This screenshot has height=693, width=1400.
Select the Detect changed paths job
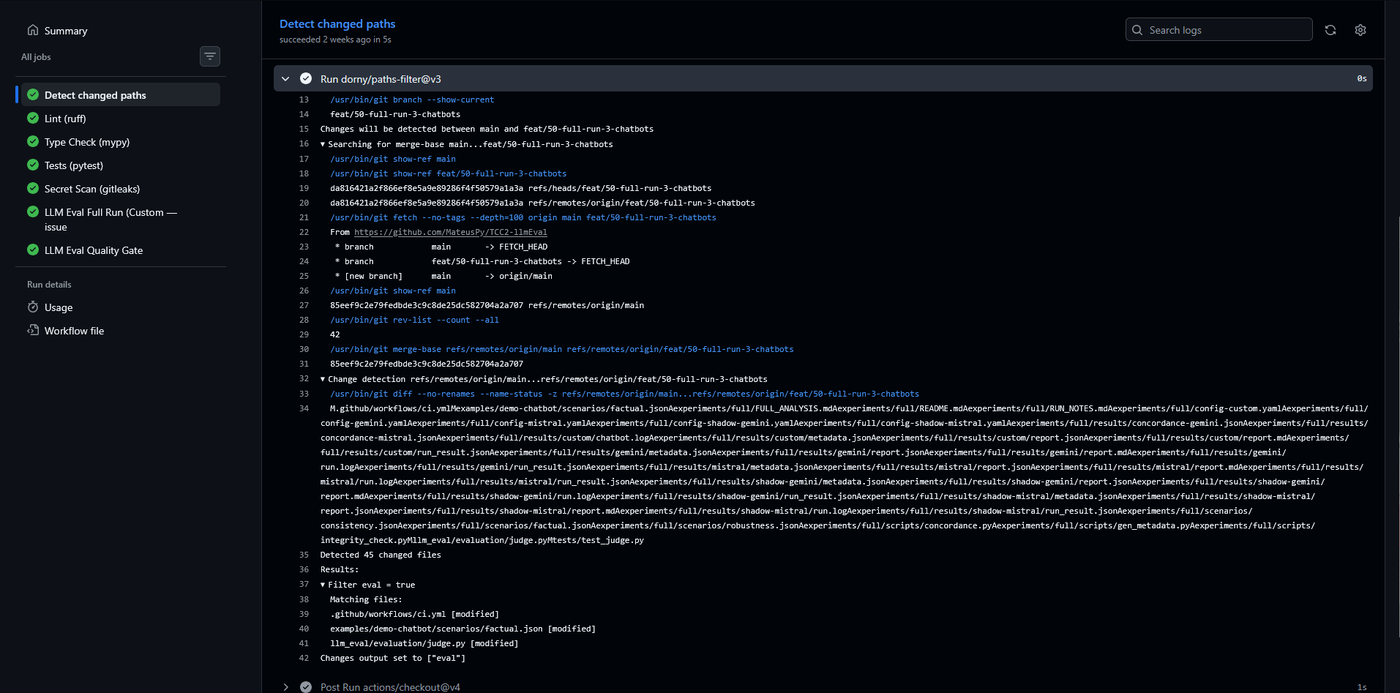tap(121, 95)
